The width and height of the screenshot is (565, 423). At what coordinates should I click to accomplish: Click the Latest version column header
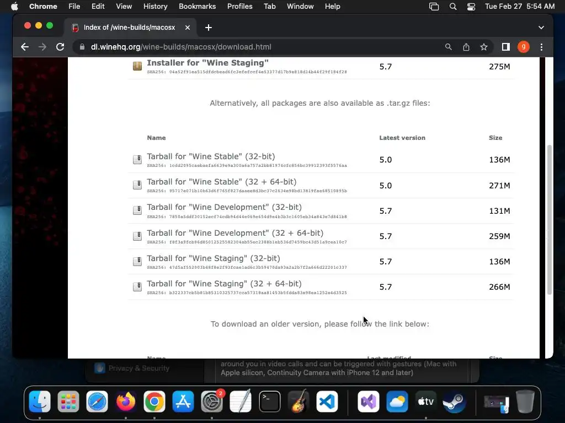coord(402,138)
